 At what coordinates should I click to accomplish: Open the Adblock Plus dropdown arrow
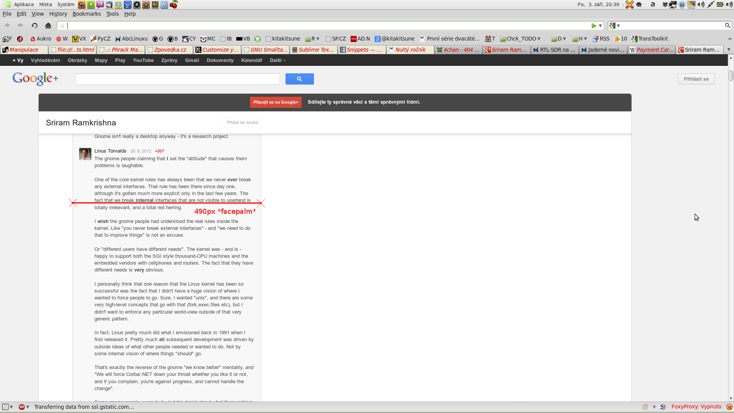point(28,407)
